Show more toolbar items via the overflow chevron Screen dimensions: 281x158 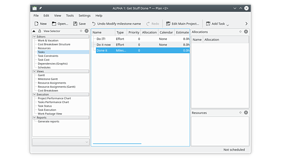(x=246, y=24)
